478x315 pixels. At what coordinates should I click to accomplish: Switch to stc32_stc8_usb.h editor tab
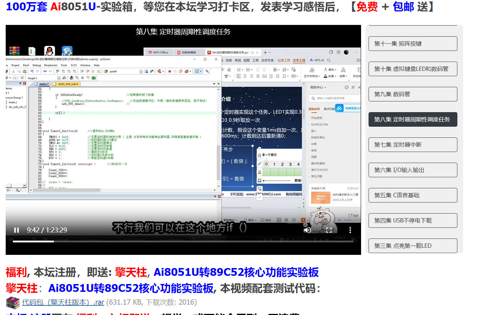pyautogui.click(x=65, y=84)
